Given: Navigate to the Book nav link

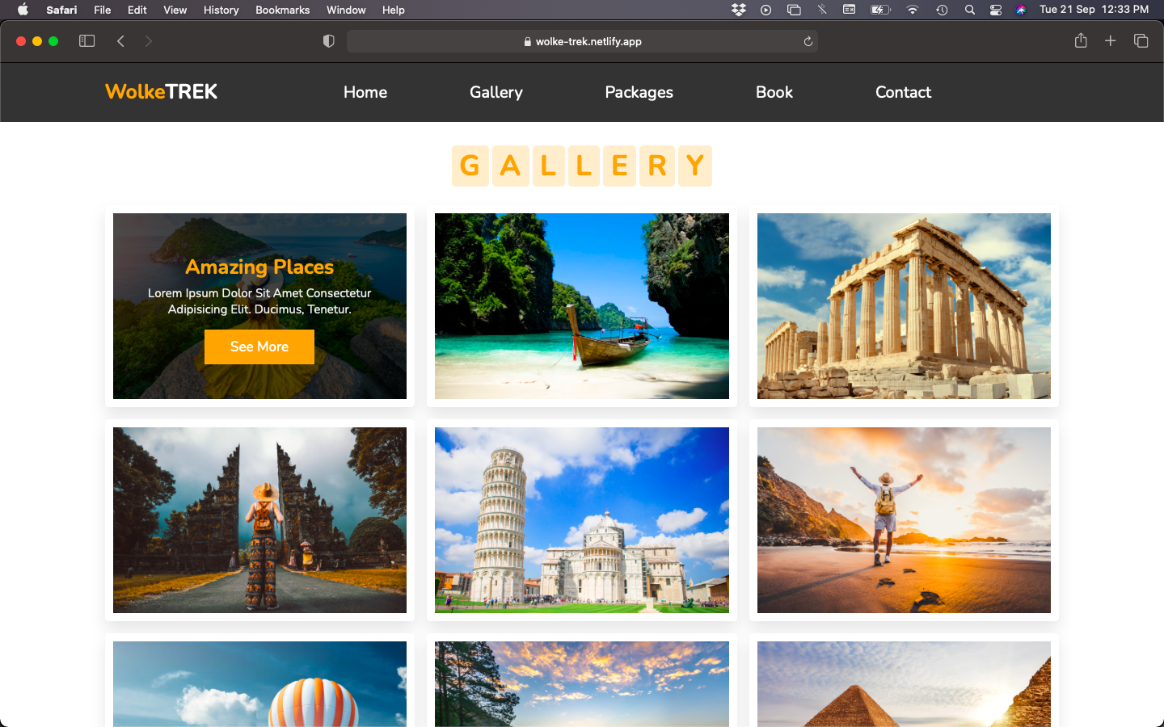Looking at the screenshot, I should click(x=774, y=92).
